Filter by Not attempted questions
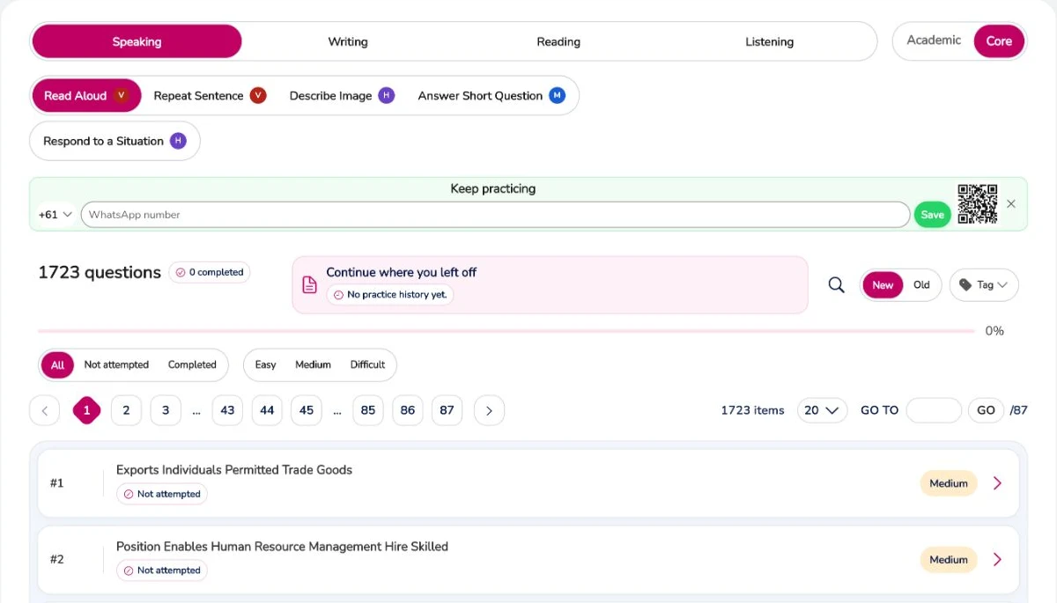This screenshot has height=603, width=1057. point(116,364)
